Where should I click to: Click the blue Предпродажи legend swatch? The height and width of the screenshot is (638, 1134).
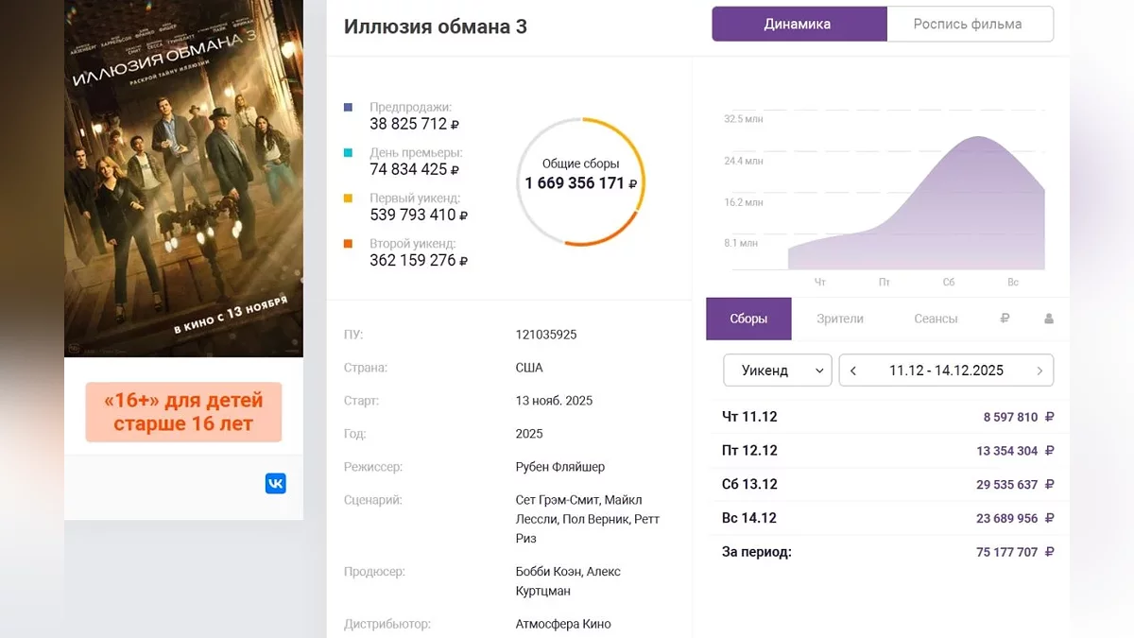tap(349, 108)
